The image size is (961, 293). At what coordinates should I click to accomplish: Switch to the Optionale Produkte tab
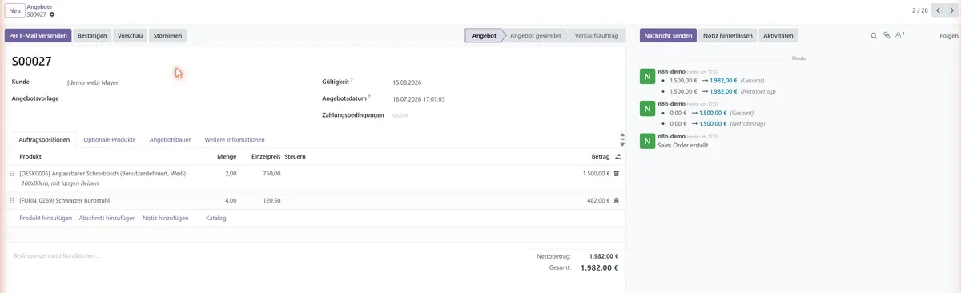[x=110, y=139]
